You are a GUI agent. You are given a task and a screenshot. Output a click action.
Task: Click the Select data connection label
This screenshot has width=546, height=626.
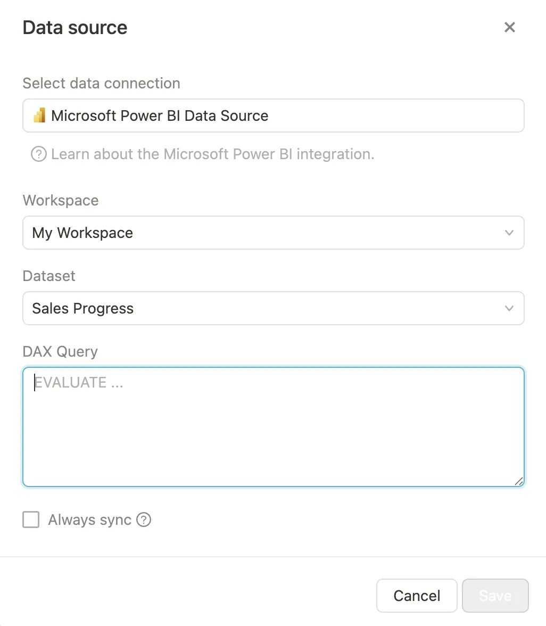pyautogui.click(x=101, y=83)
